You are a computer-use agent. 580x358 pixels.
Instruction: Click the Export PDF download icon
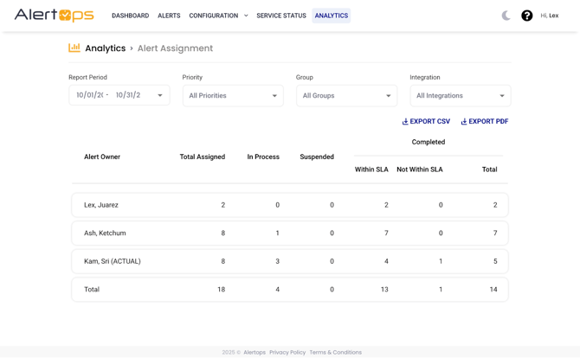click(464, 122)
